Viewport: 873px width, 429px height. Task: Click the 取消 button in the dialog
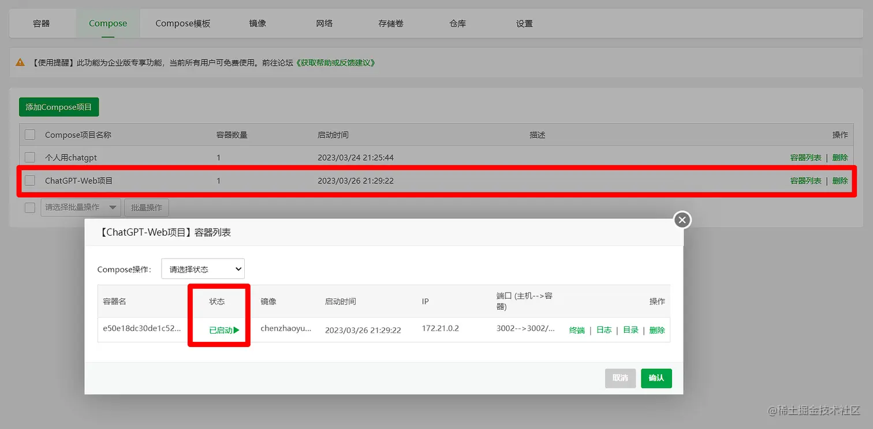click(620, 378)
